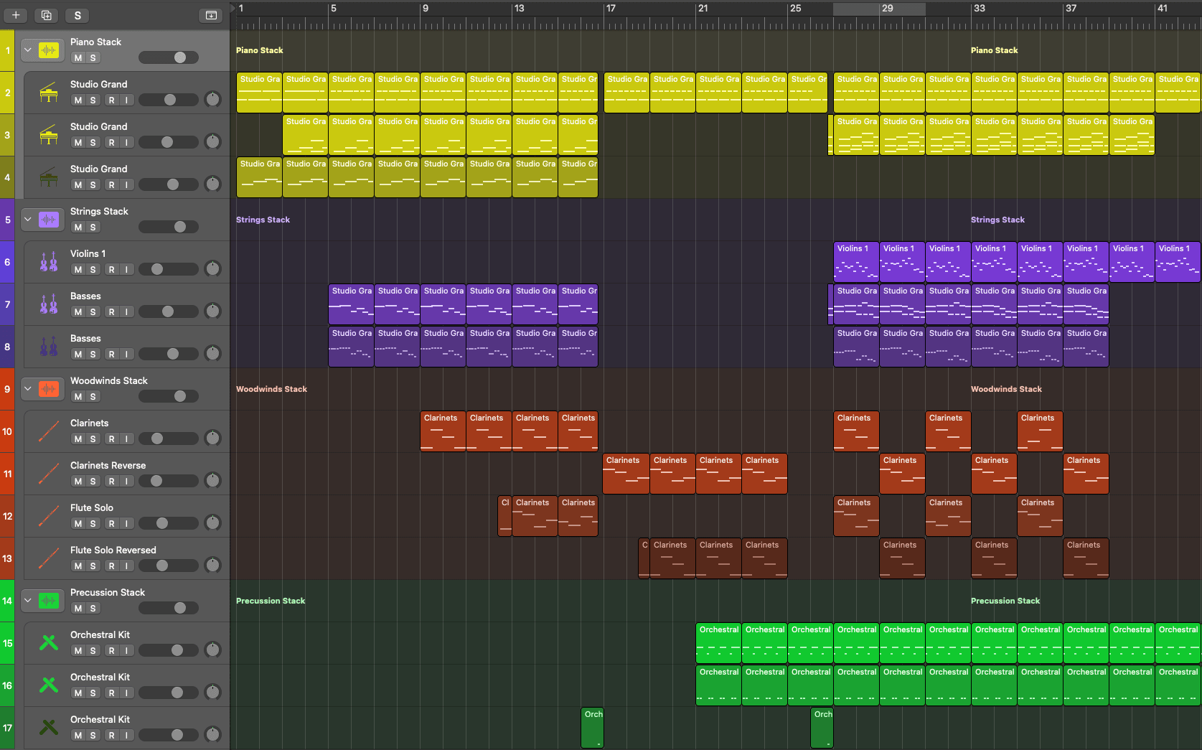Collapse the Strings Stack disclosure arrow

pyautogui.click(x=28, y=220)
